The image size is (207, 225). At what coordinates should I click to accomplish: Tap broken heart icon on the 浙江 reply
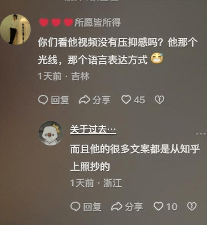[192, 206]
